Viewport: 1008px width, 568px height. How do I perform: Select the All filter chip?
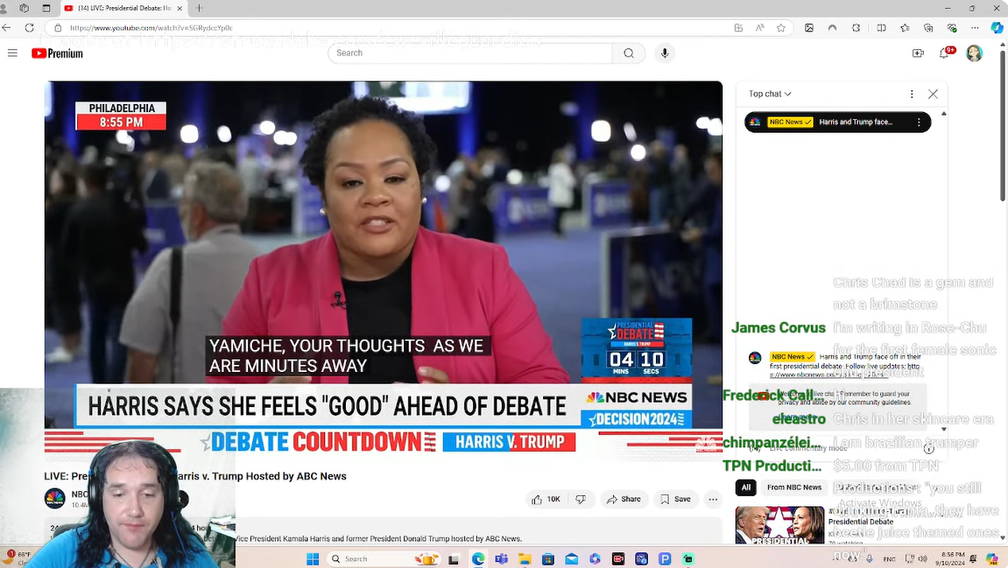[x=746, y=487]
